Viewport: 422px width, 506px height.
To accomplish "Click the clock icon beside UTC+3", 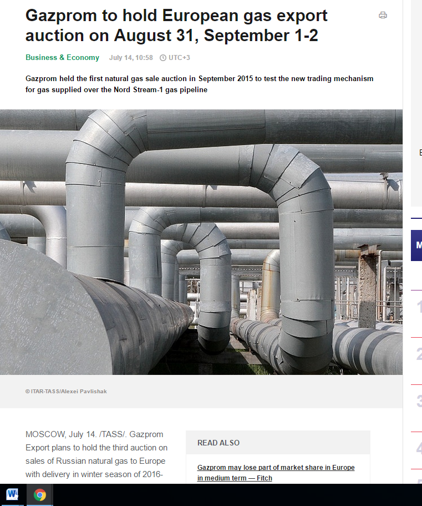I will point(163,58).
